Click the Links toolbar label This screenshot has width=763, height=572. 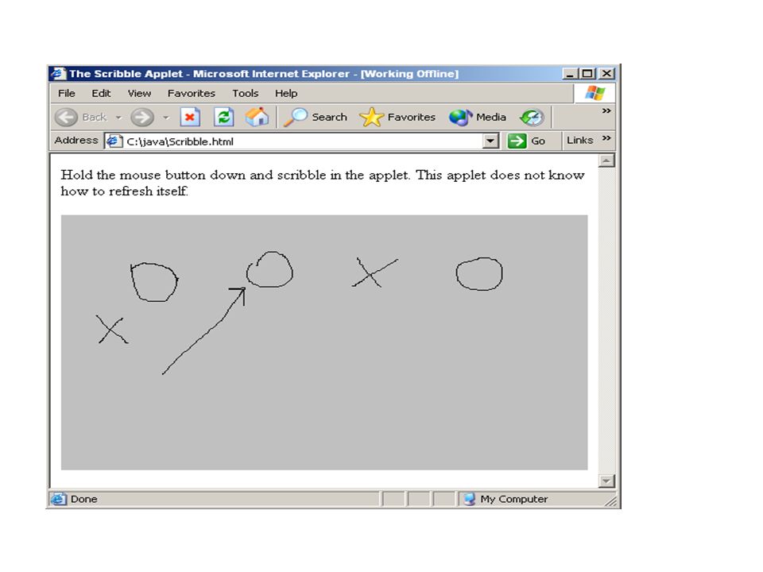(579, 140)
